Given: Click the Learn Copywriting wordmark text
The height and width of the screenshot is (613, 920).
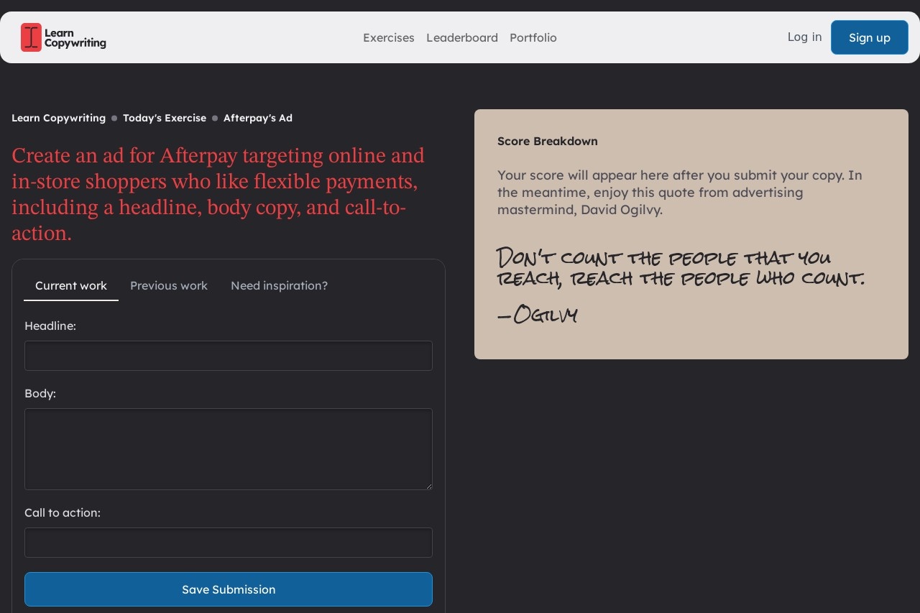Looking at the screenshot, I should click(75, 37).
